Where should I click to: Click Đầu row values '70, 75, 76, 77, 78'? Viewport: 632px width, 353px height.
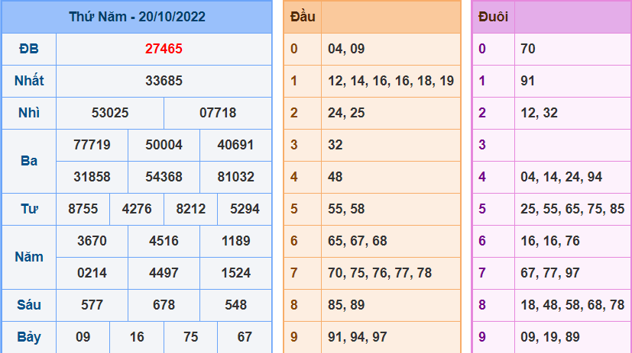(x=380, y=273)
